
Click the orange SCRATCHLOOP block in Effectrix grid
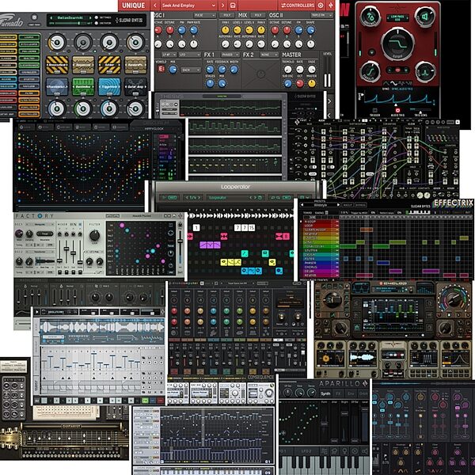(x=367, y=230)
